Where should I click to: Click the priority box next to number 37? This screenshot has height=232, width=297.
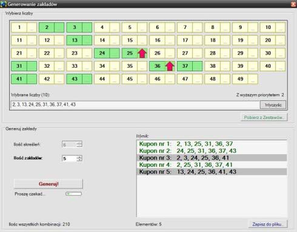(198, 66)
